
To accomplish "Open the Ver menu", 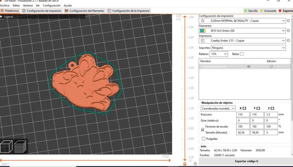I will click(38, 5).
